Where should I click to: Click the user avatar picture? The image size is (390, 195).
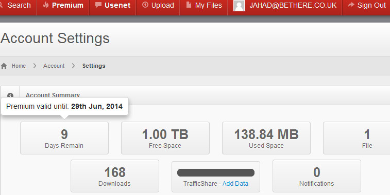pos(239,6)
